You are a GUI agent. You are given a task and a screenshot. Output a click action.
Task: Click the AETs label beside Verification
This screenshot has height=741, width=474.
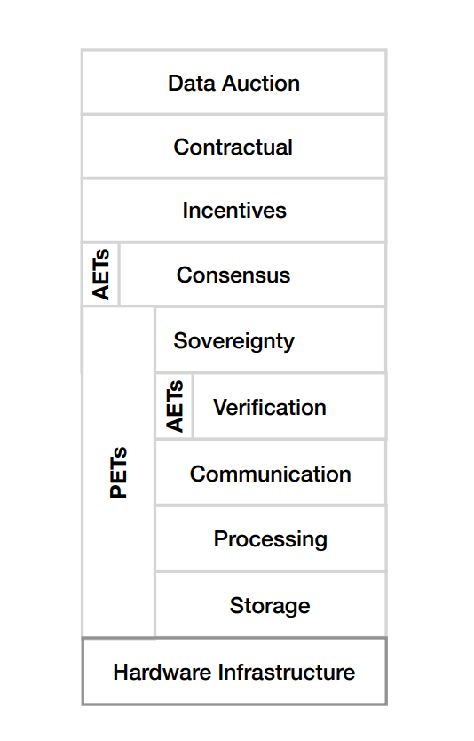point(174,406)
